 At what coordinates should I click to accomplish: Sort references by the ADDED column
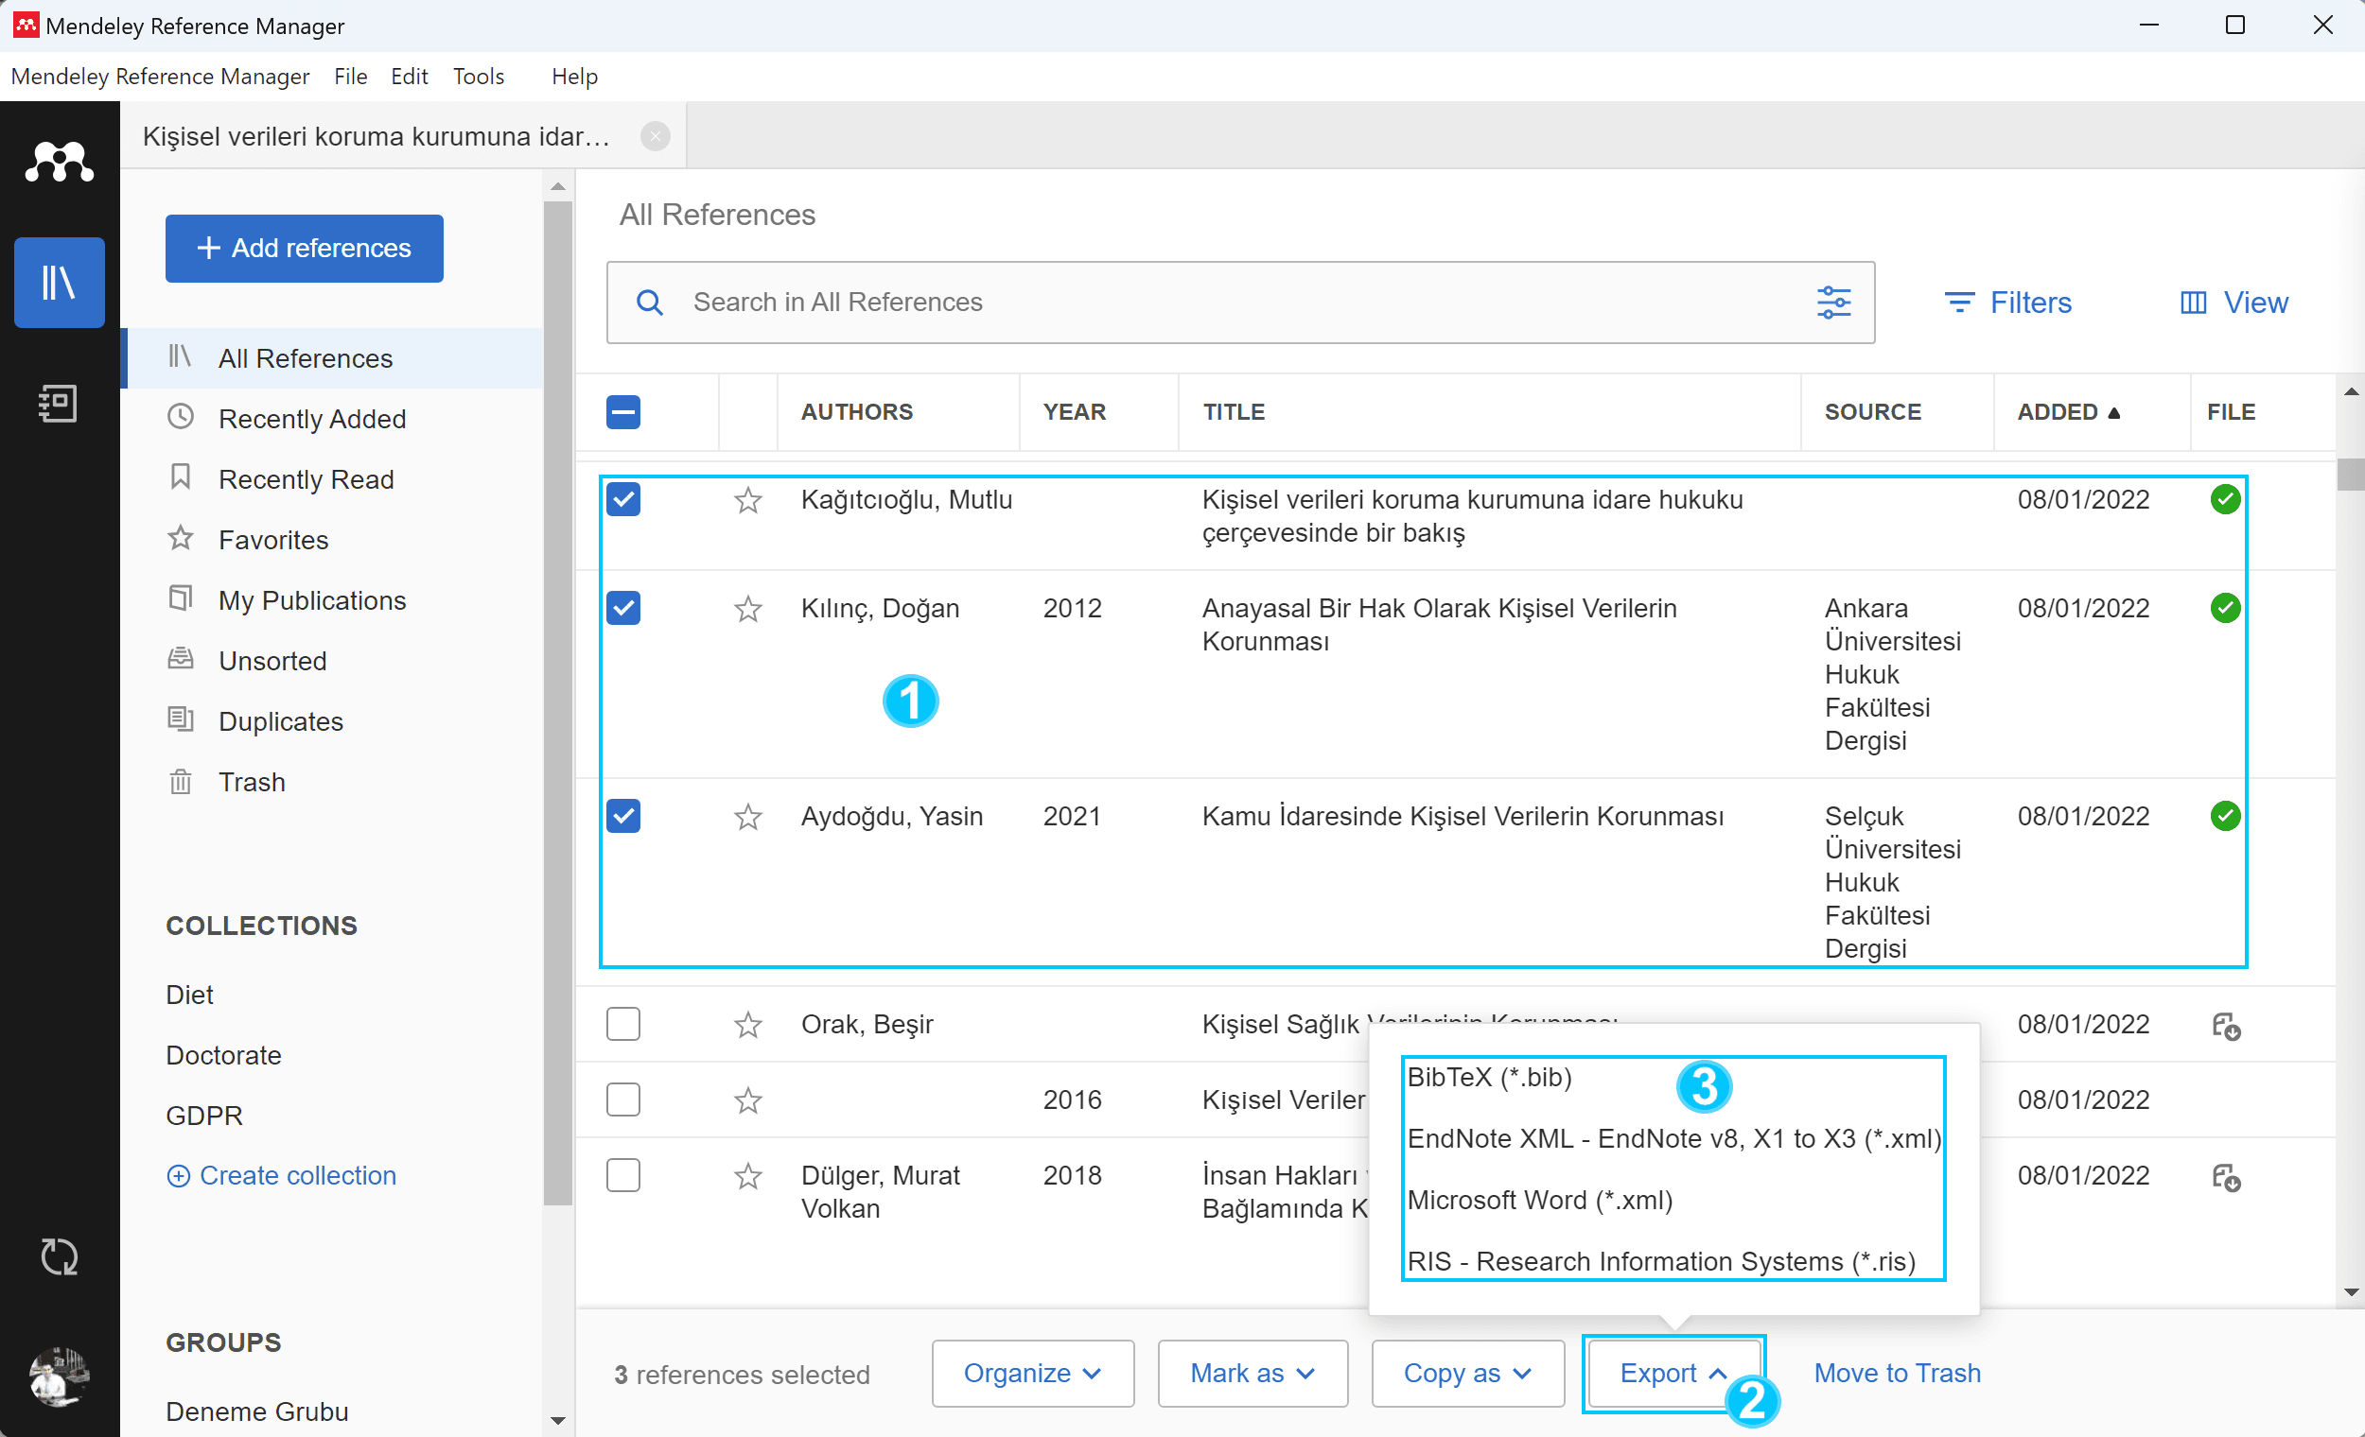(2068, 412)
